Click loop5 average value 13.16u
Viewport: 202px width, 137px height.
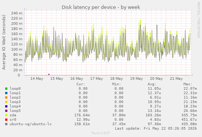(154, 111)
